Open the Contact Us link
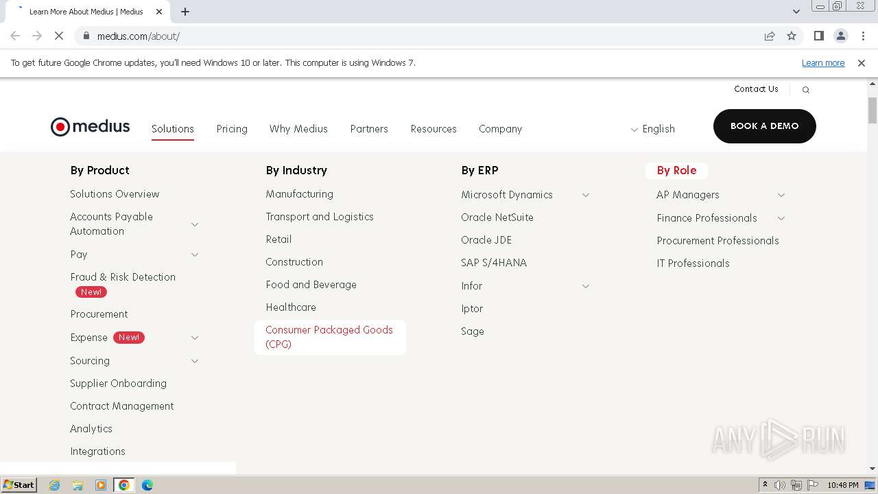 [x=756, y=89]
